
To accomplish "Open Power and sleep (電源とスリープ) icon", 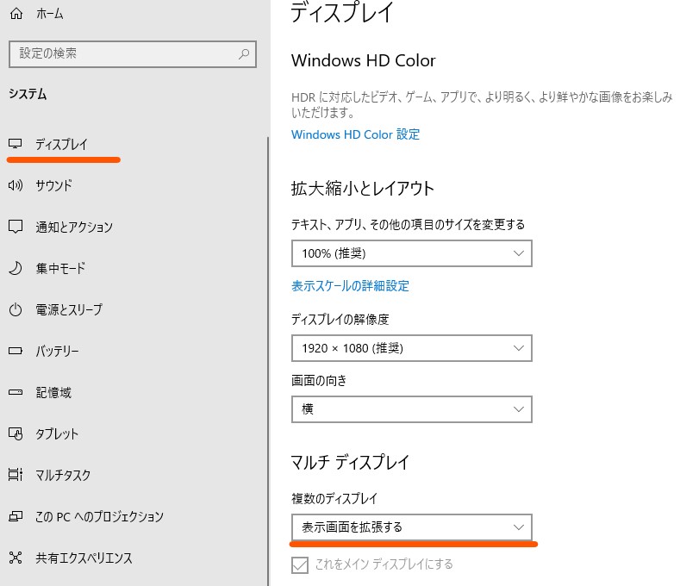I will tap(16, 309).
